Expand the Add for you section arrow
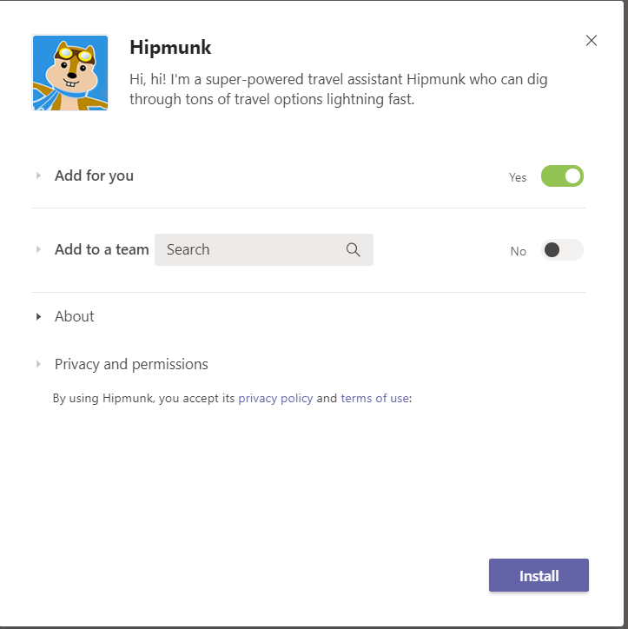The height and width of the screenshot is (629, 628). click(x=38, y=175)
